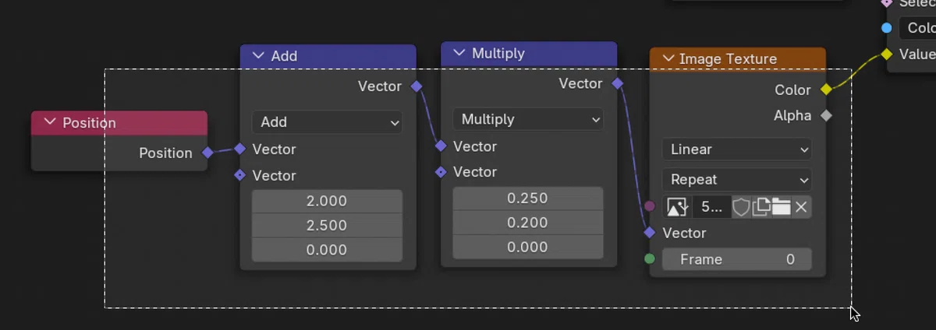Click the Position output socket

(x=207, y=153)
